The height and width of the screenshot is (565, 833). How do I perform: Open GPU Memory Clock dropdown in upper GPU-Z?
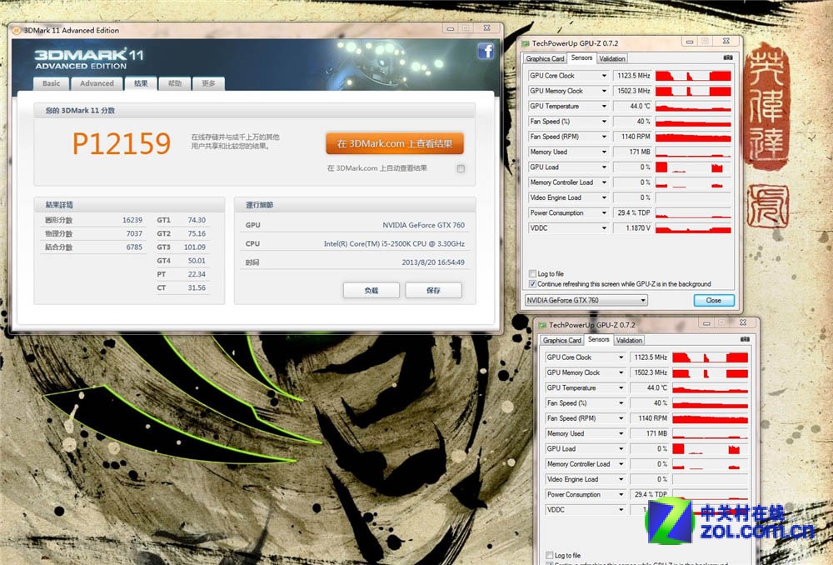click(x=604, y=92)
